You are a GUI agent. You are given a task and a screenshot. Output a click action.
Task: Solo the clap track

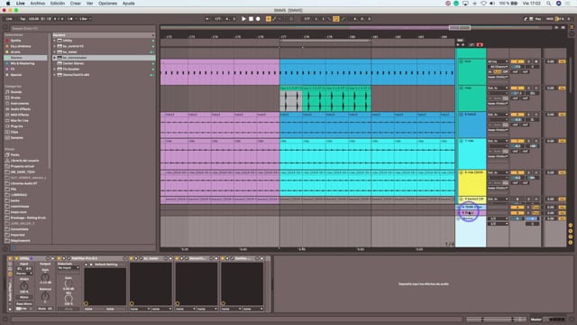pyautogui.click(x=529, y=88)
